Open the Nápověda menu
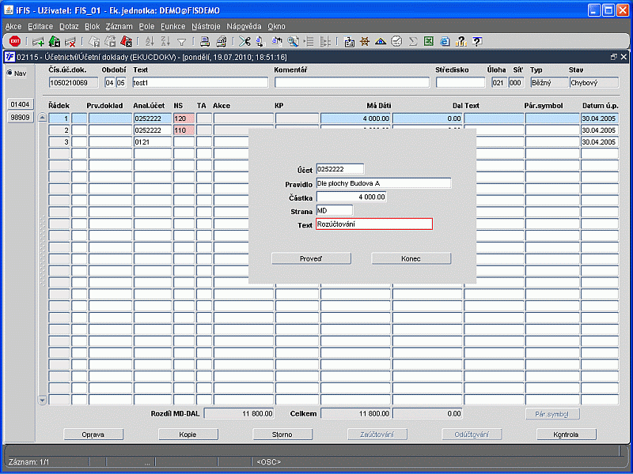 244,26
